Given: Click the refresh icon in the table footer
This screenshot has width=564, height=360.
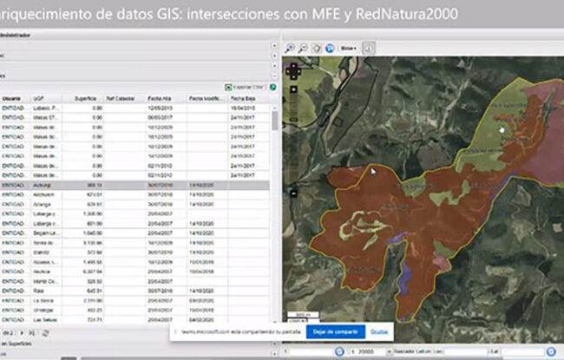Looking at the screenshot, I should click(47, 332).
